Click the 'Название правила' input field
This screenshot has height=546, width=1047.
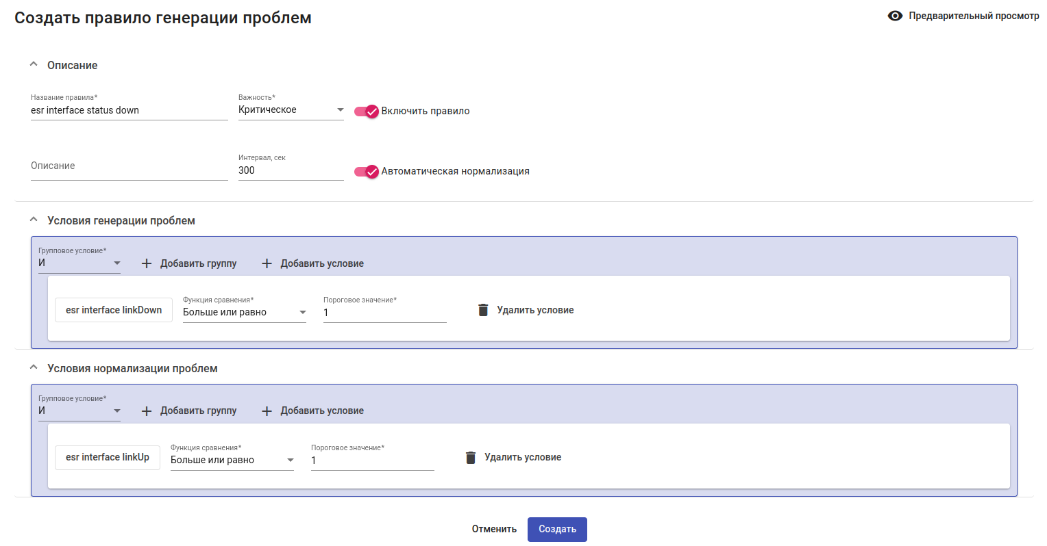pyautogui.click(x=129, y=111)
